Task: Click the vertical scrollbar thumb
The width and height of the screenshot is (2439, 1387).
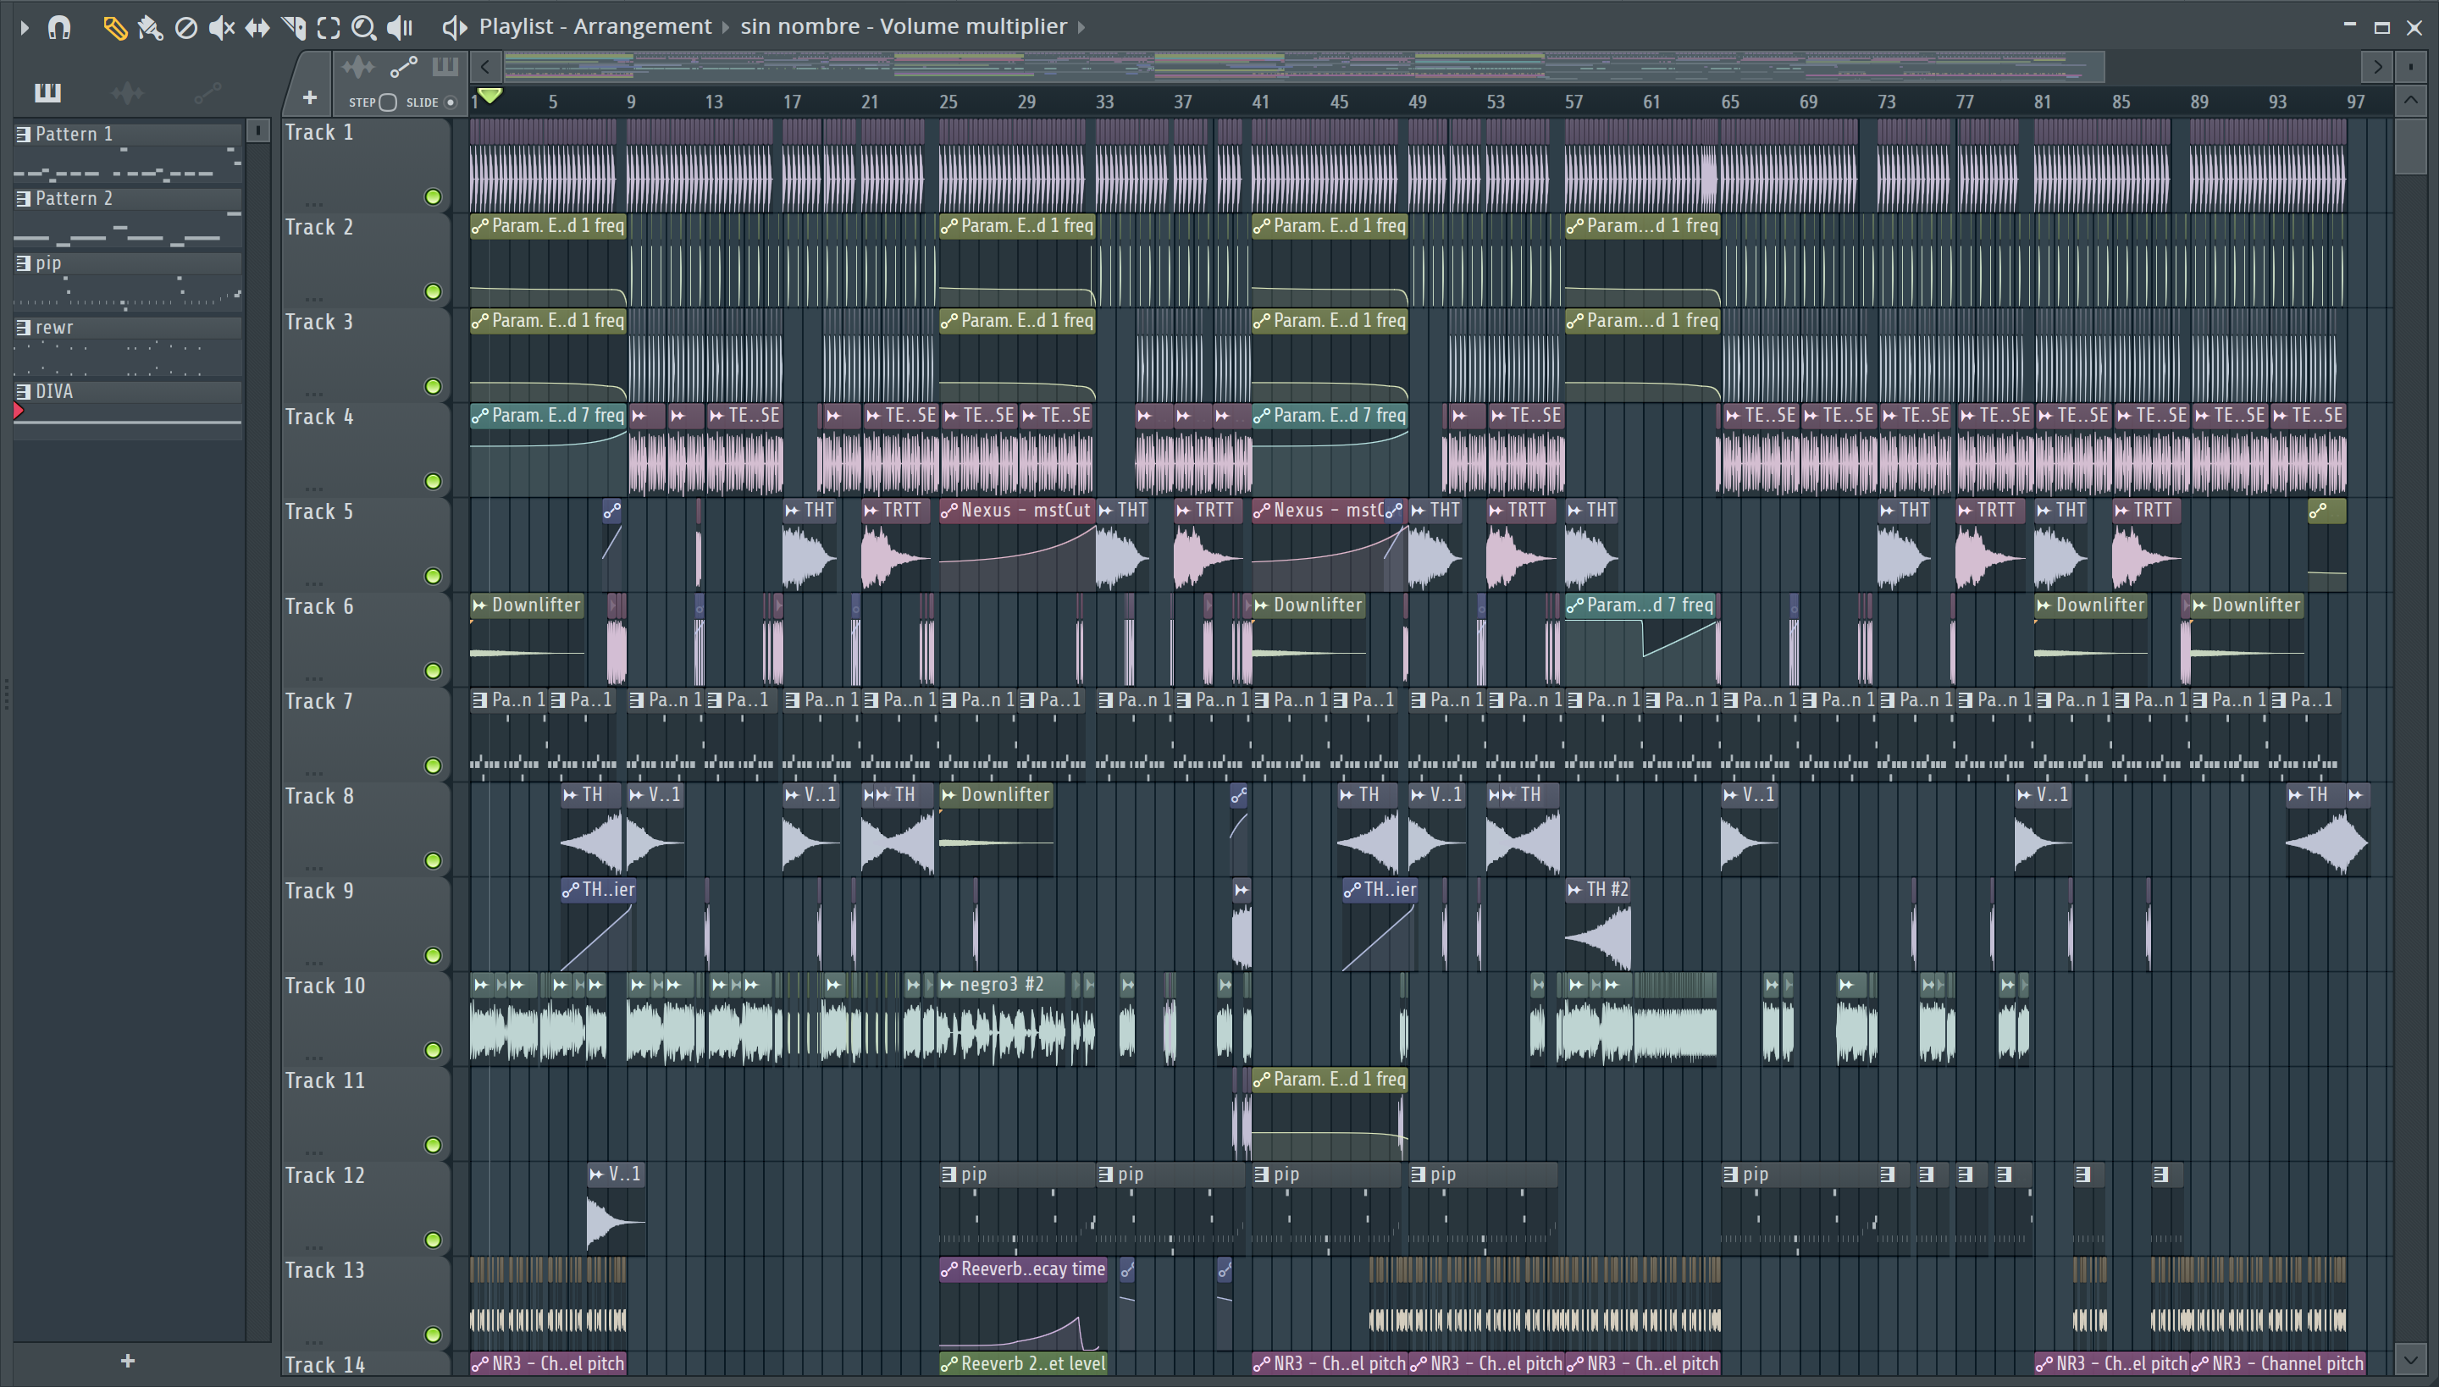Action: (x=2410, y=146)
